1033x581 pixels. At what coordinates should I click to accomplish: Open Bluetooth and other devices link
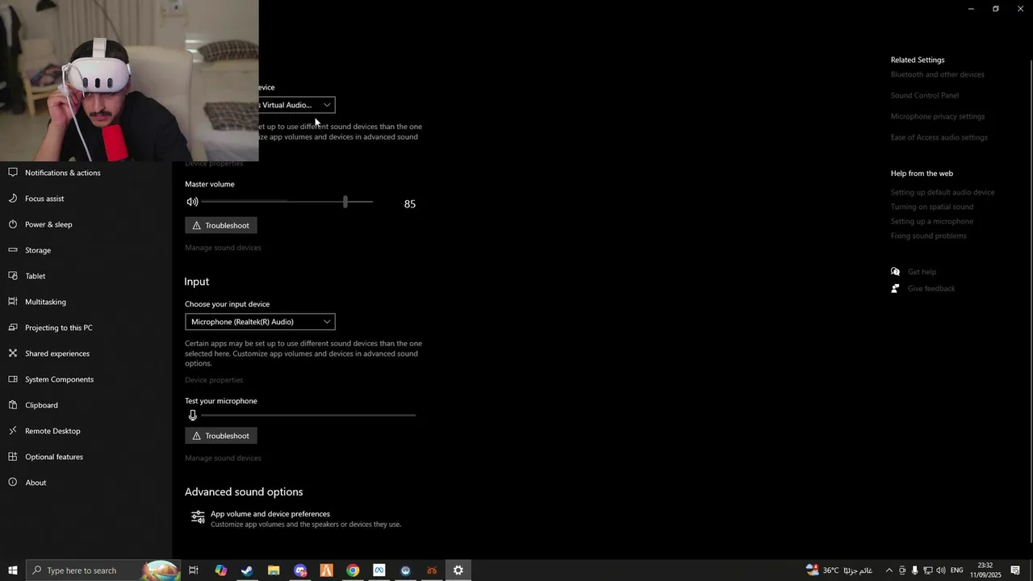(938, 74)
